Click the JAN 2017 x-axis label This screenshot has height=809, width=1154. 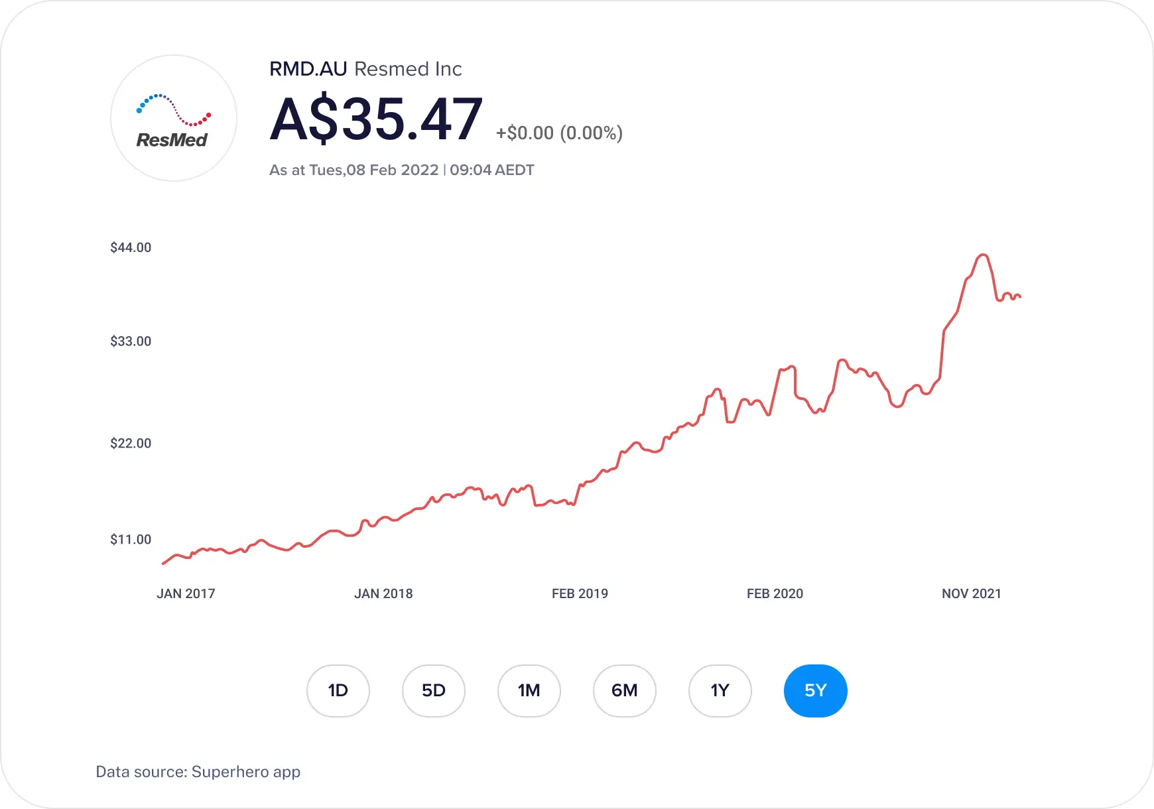(186, 593)
